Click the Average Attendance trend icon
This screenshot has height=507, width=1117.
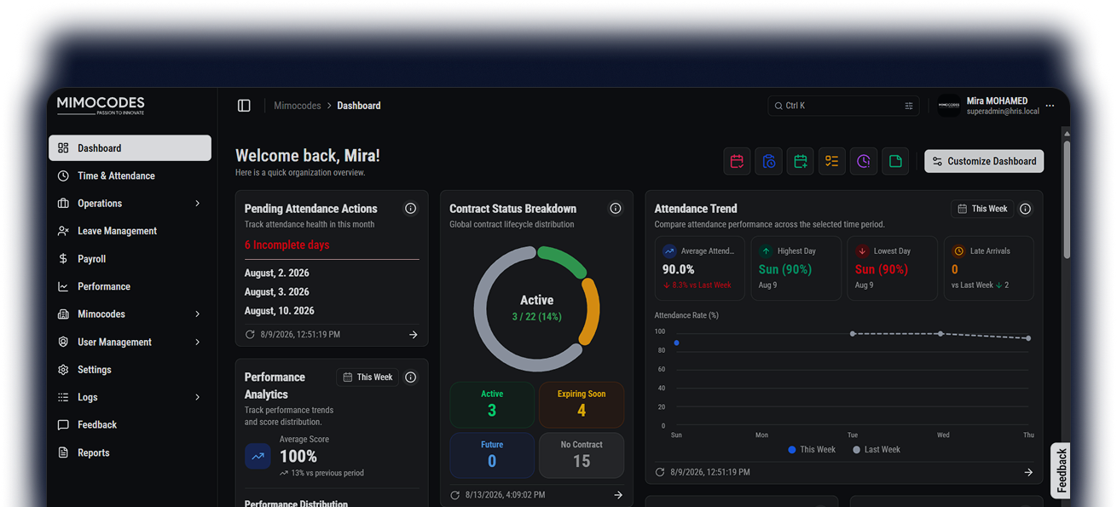669,251
